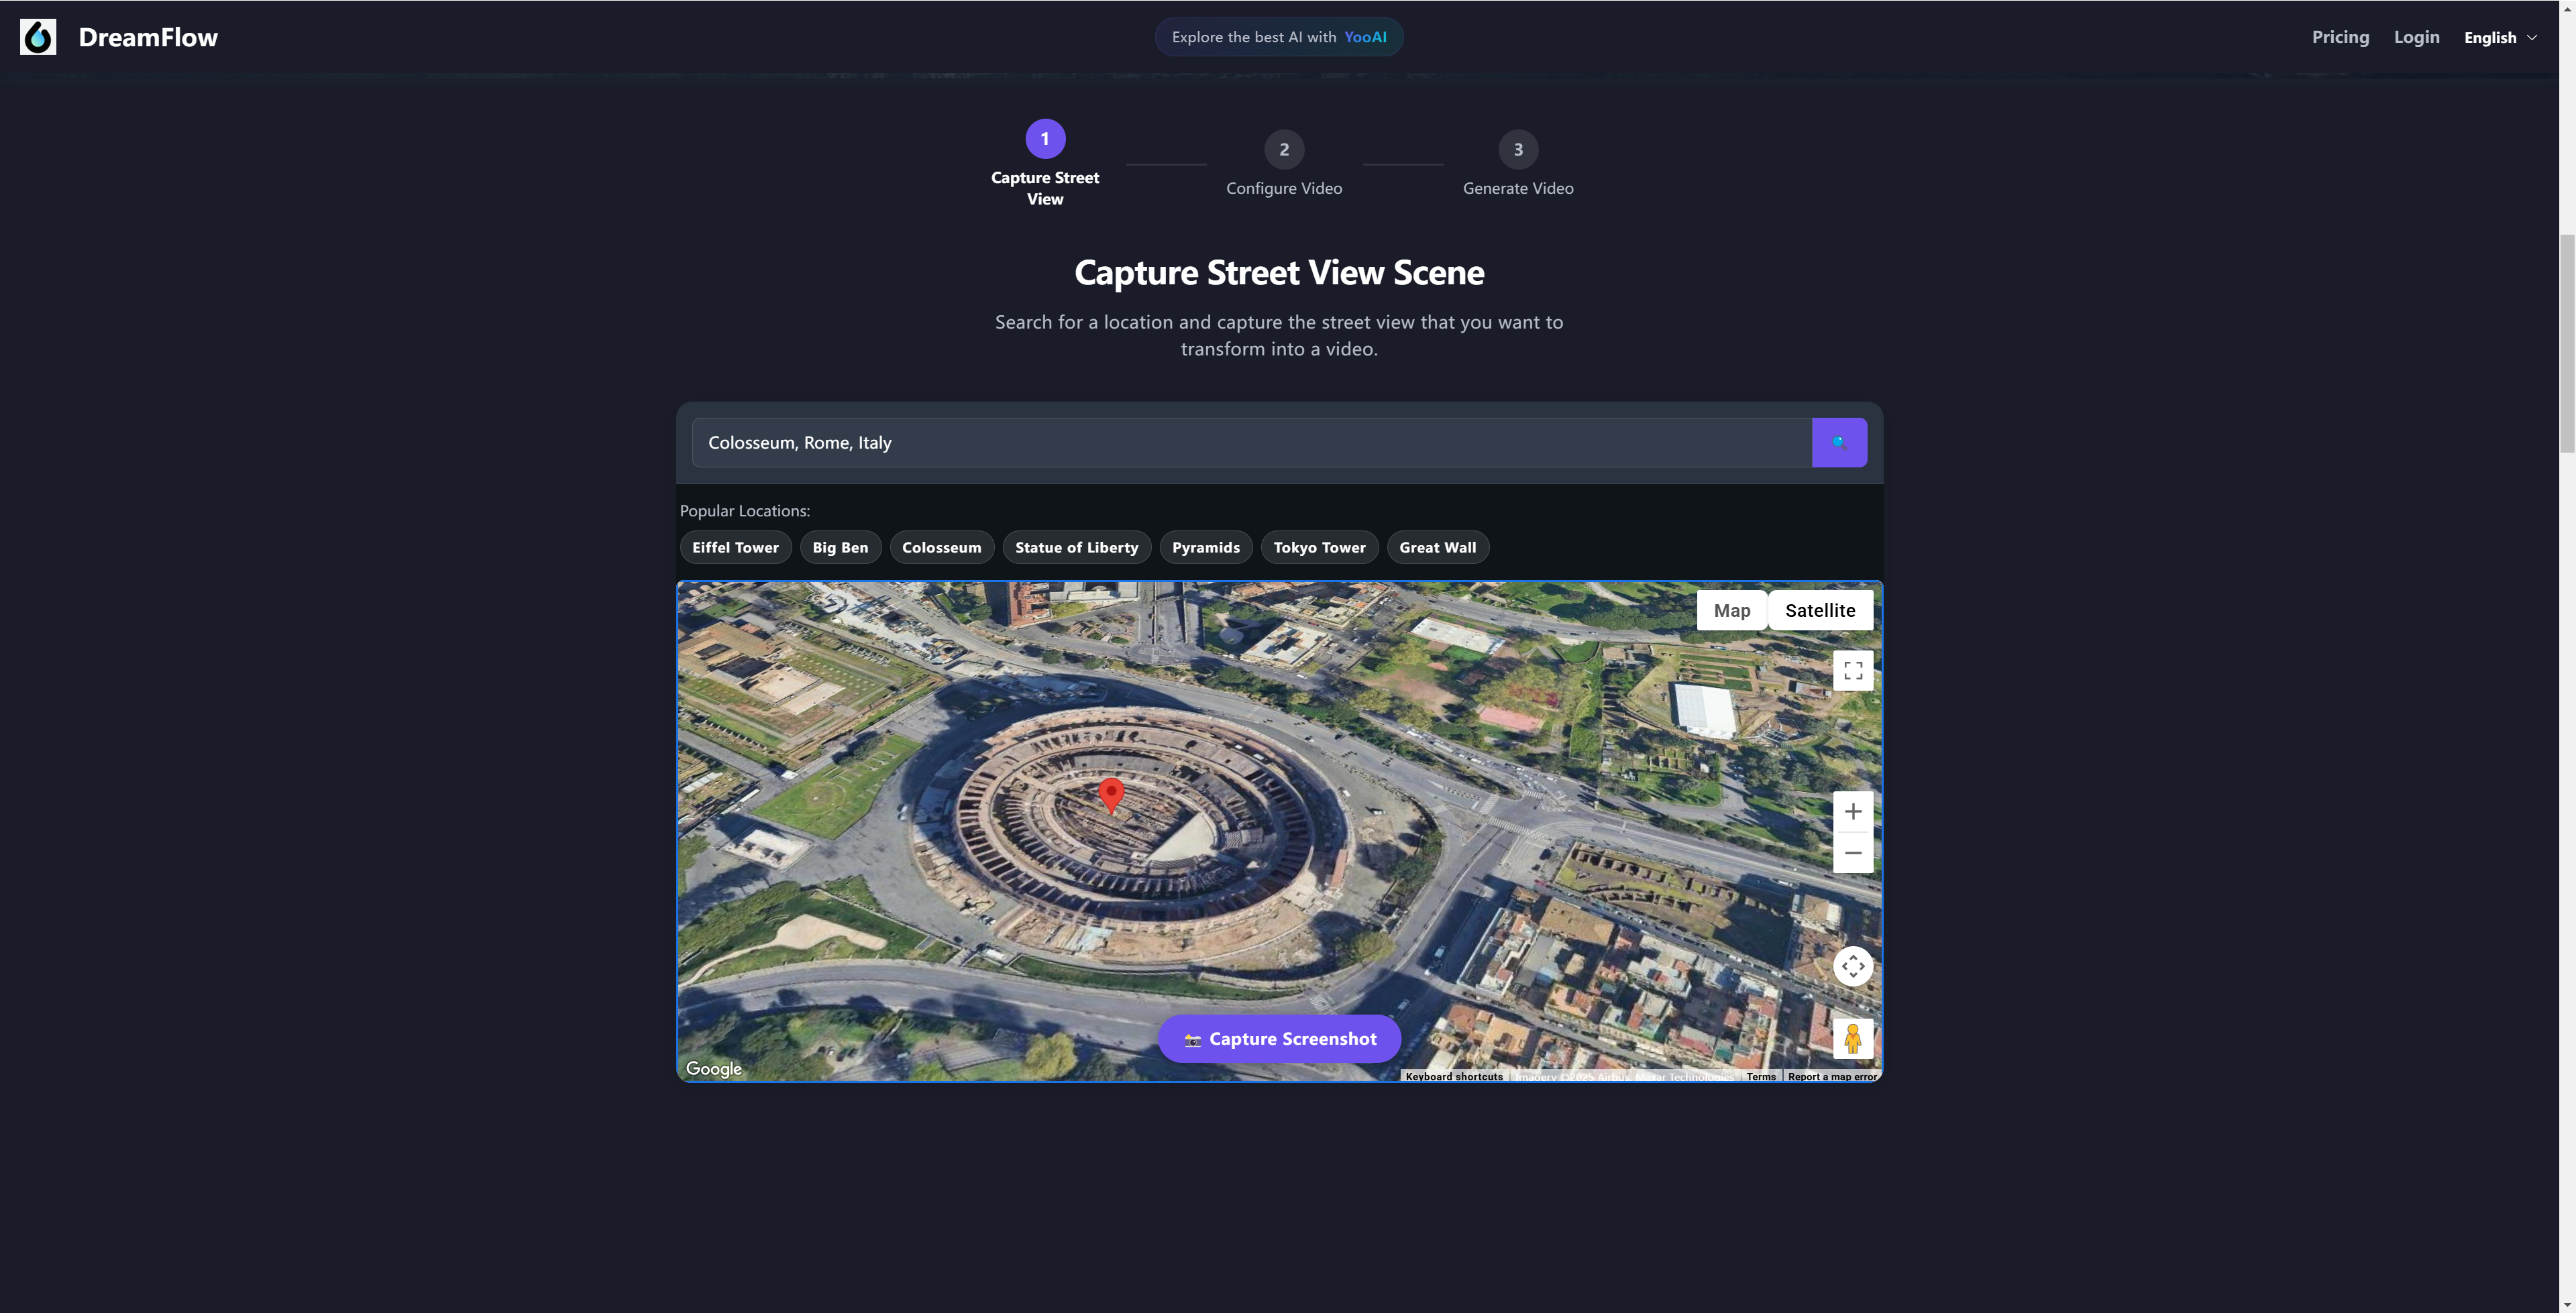Click the Login link
This screenshot has width=2576, height=1313.
(2415, 37)
